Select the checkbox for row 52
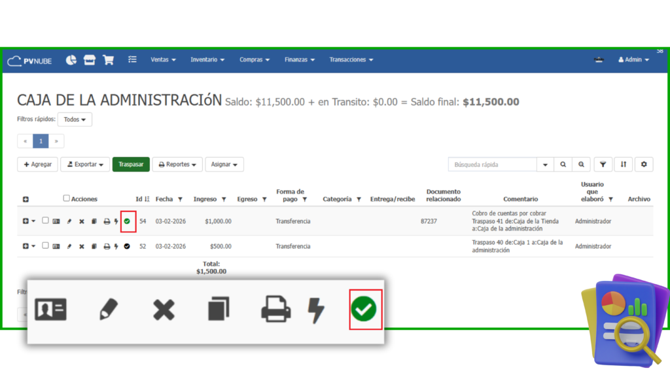The image size is (670, 377). (x=45, y=246)
